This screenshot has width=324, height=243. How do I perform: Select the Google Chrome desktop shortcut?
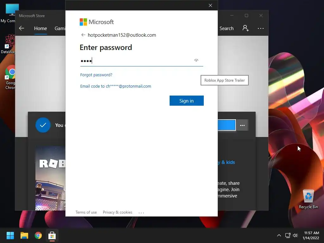(x=9, y=78)
